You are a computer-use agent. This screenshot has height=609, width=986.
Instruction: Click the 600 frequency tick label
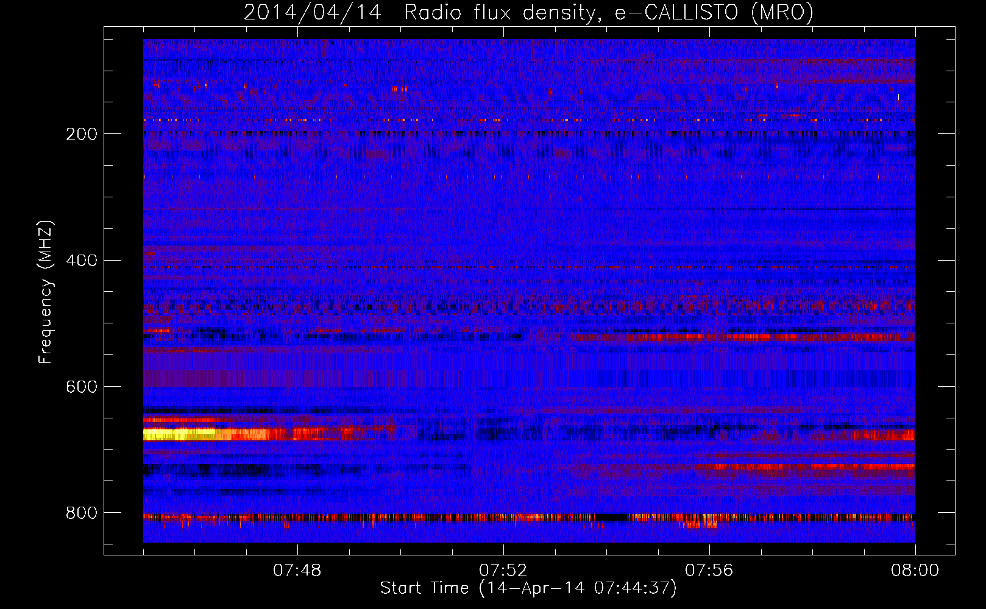click(82, 387)
